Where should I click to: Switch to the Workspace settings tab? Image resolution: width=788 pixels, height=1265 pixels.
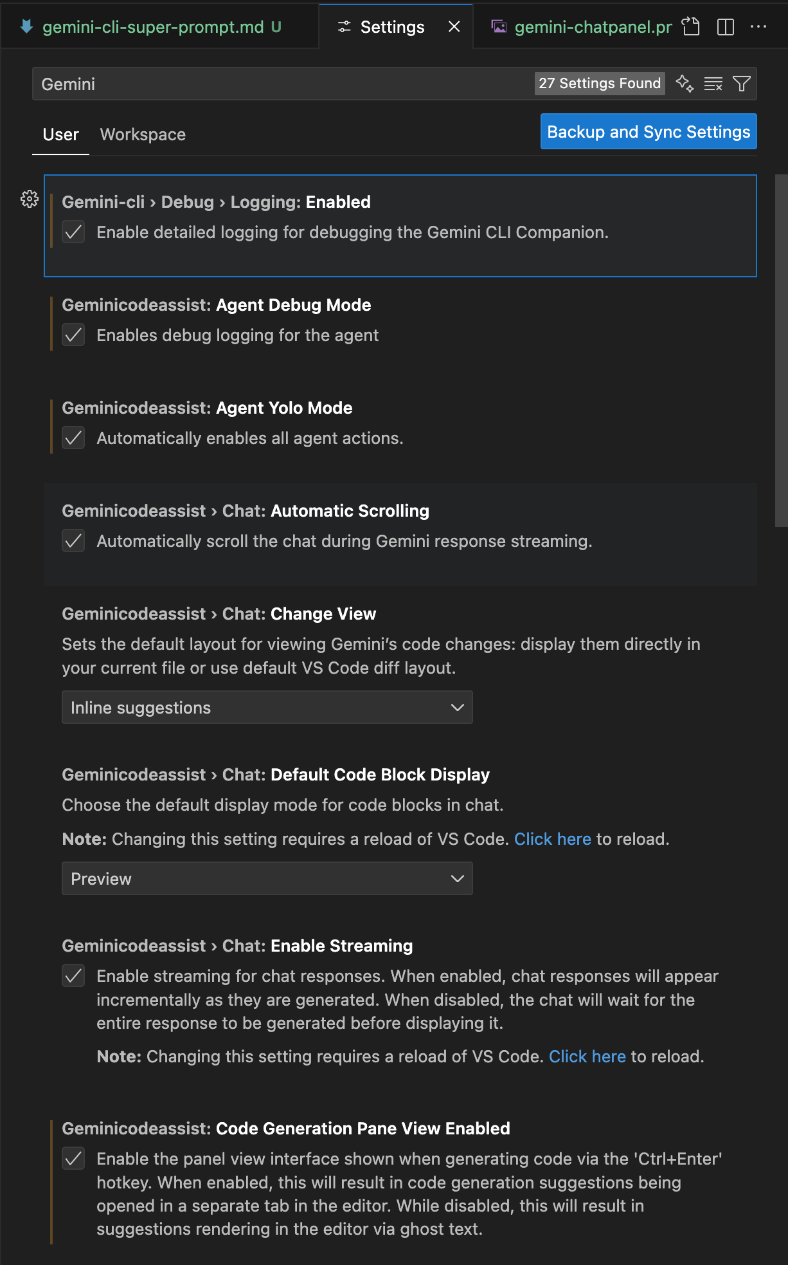143,134
